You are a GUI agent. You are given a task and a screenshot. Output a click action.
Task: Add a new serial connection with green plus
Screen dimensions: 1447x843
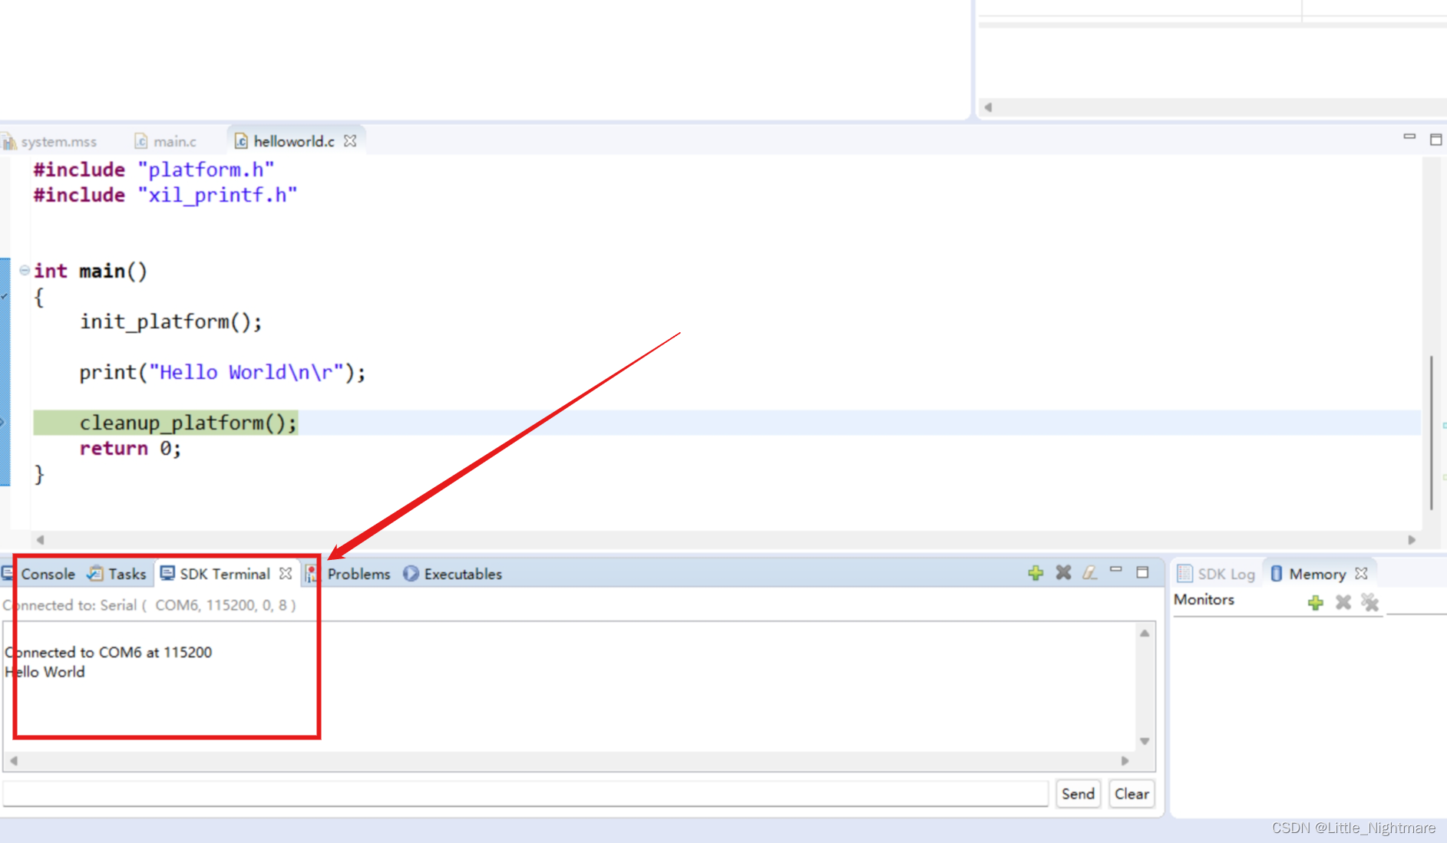coord(1036,572)
